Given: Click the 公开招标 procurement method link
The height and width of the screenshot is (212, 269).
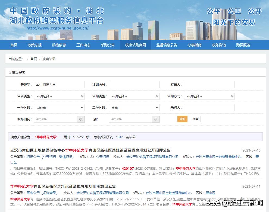Looking at the screenshot, I should [x=103, y=157].
